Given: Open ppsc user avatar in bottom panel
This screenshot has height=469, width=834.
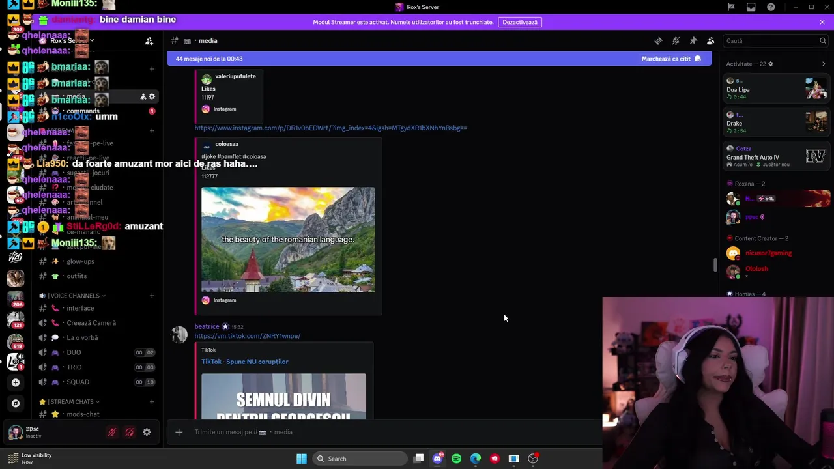Looking at the screenshot, I should click(x=14, y=432).
